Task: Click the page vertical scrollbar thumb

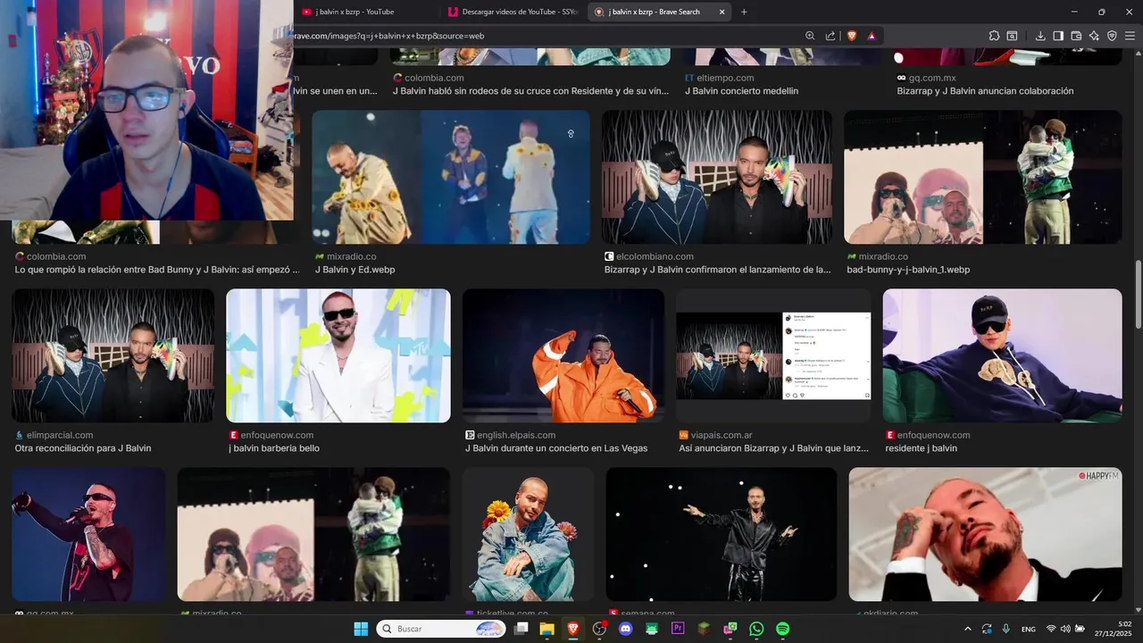Action: coord(1138,295)
